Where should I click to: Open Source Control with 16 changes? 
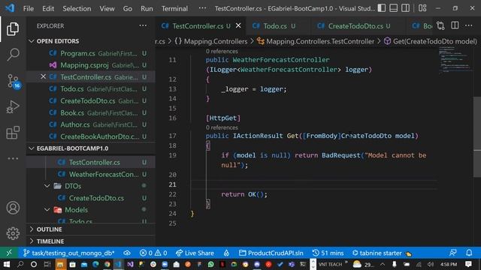14,81
